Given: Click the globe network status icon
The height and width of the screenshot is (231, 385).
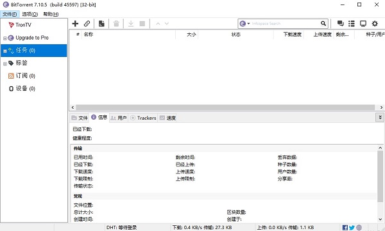Looking at the screenshot, I should coord(359,228).
